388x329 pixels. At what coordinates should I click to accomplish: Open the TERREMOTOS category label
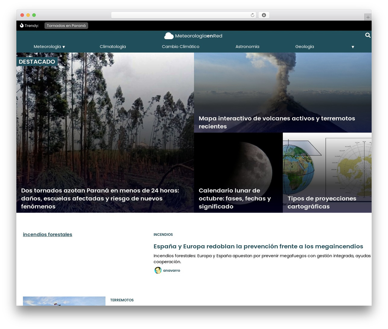point(122,300)
